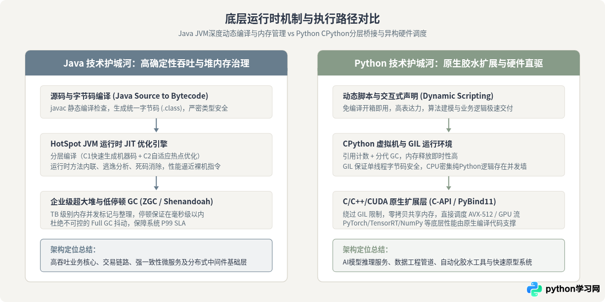Click the line starting 绕过 GIL 限制

[x=432, y=214]
